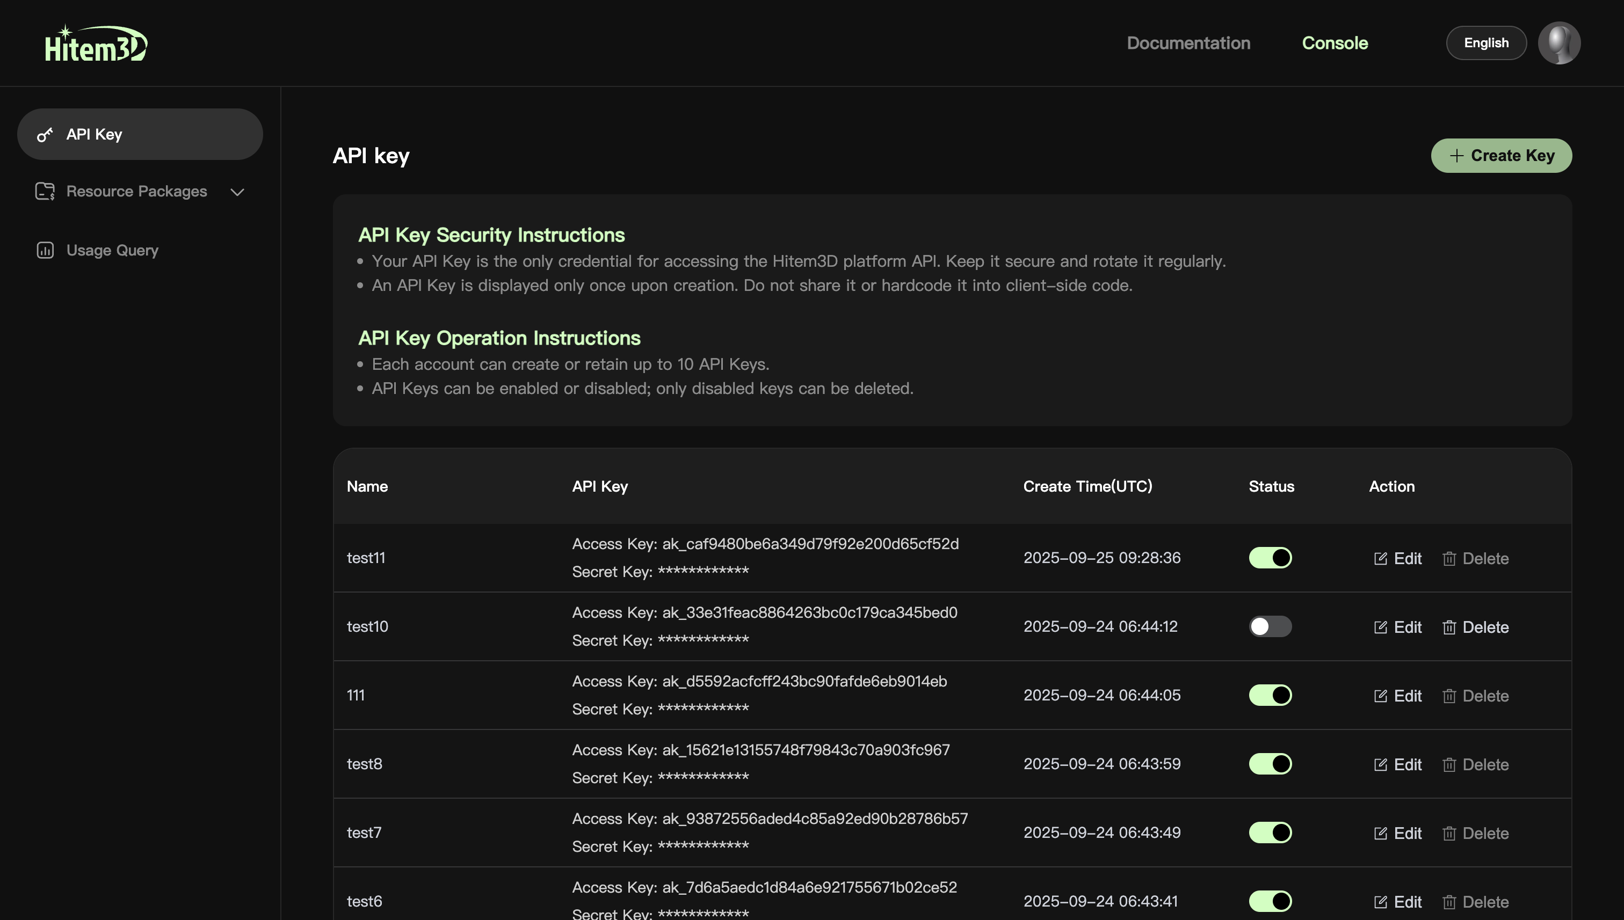
Task: Enable the test10 key status toggle
Action: click(1270, 627)
